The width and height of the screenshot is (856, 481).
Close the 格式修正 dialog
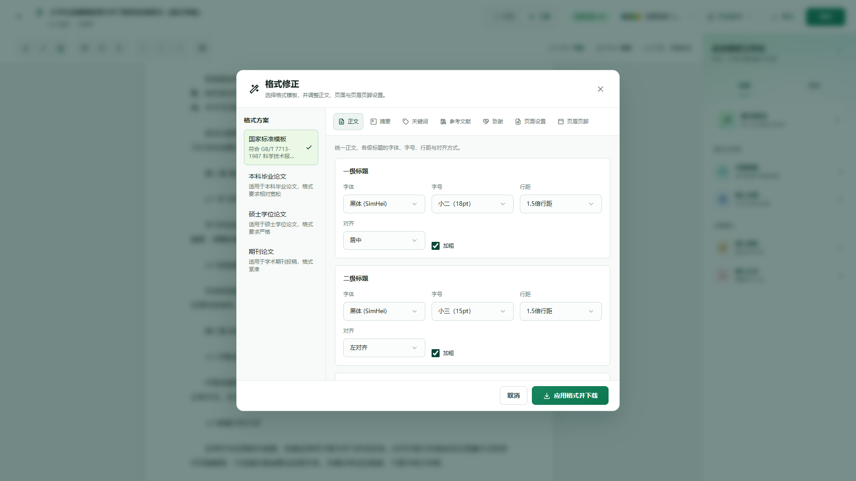(x=600, y=89)
